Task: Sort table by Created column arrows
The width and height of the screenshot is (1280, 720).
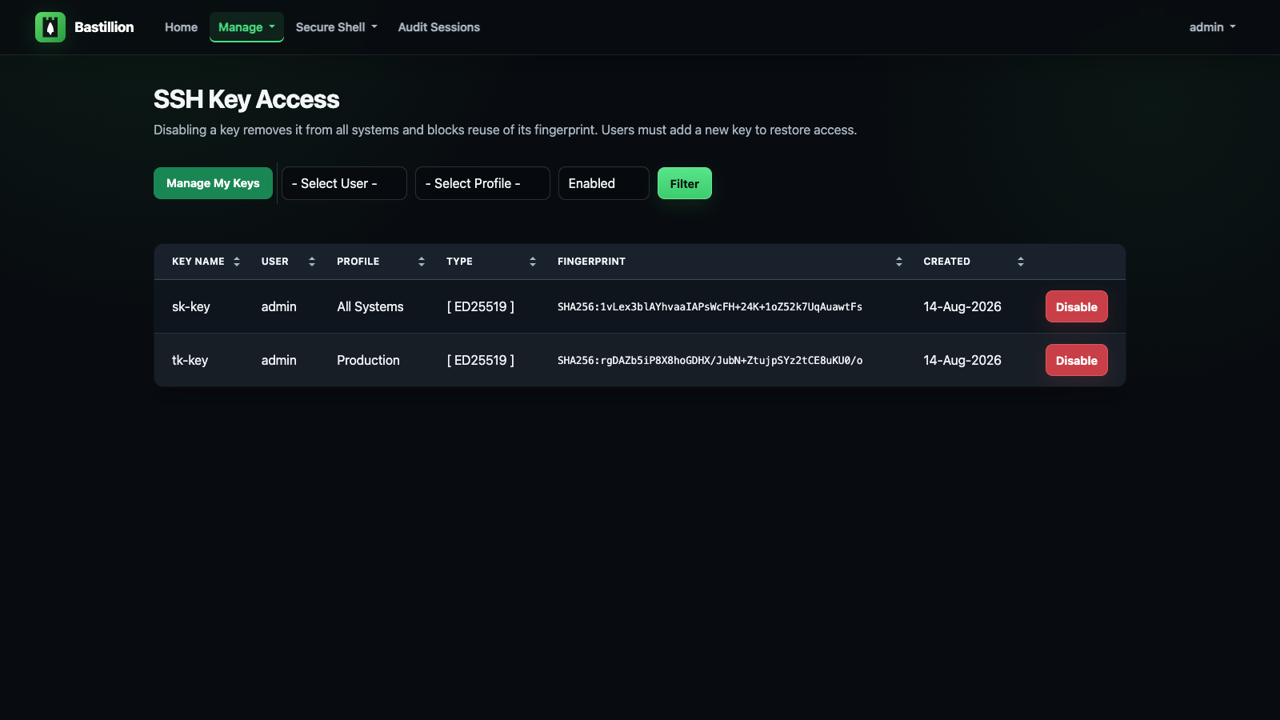Action: 1021,262
